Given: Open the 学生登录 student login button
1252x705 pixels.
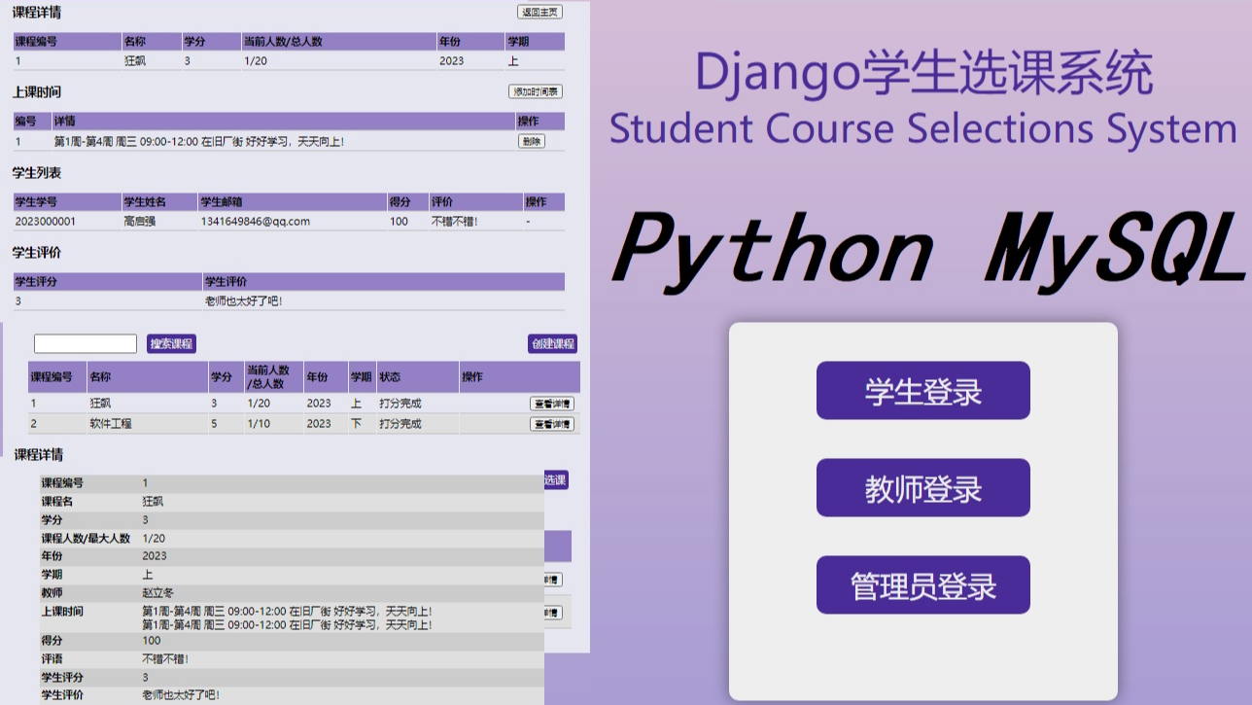Looking at the screenshot, I should coord(922,391).
